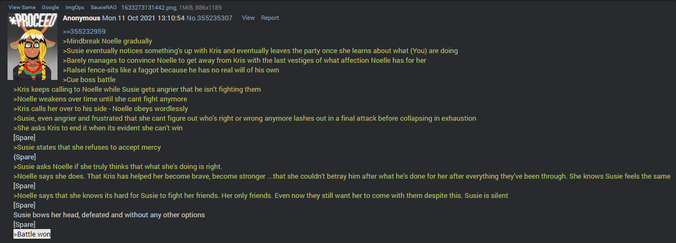Viewport: 676px width, 243px height.
Task: Click the Anonymous poster name
Action: (x=81, y=18)
